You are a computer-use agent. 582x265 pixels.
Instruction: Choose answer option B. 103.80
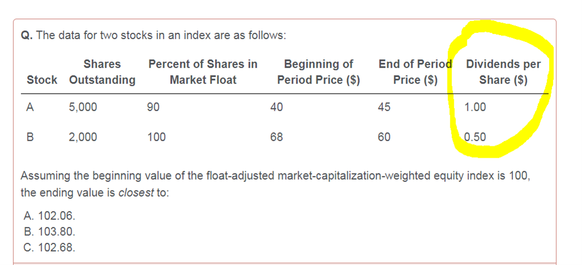click(49, 232)
